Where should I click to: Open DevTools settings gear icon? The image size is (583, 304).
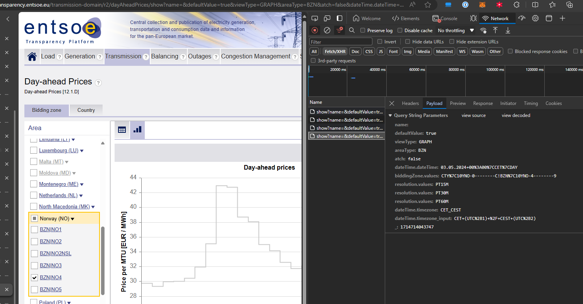(535, 18)
